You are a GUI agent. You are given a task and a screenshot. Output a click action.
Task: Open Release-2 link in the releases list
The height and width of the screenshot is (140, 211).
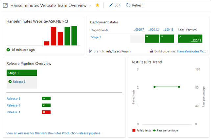(x=13, y=105)
